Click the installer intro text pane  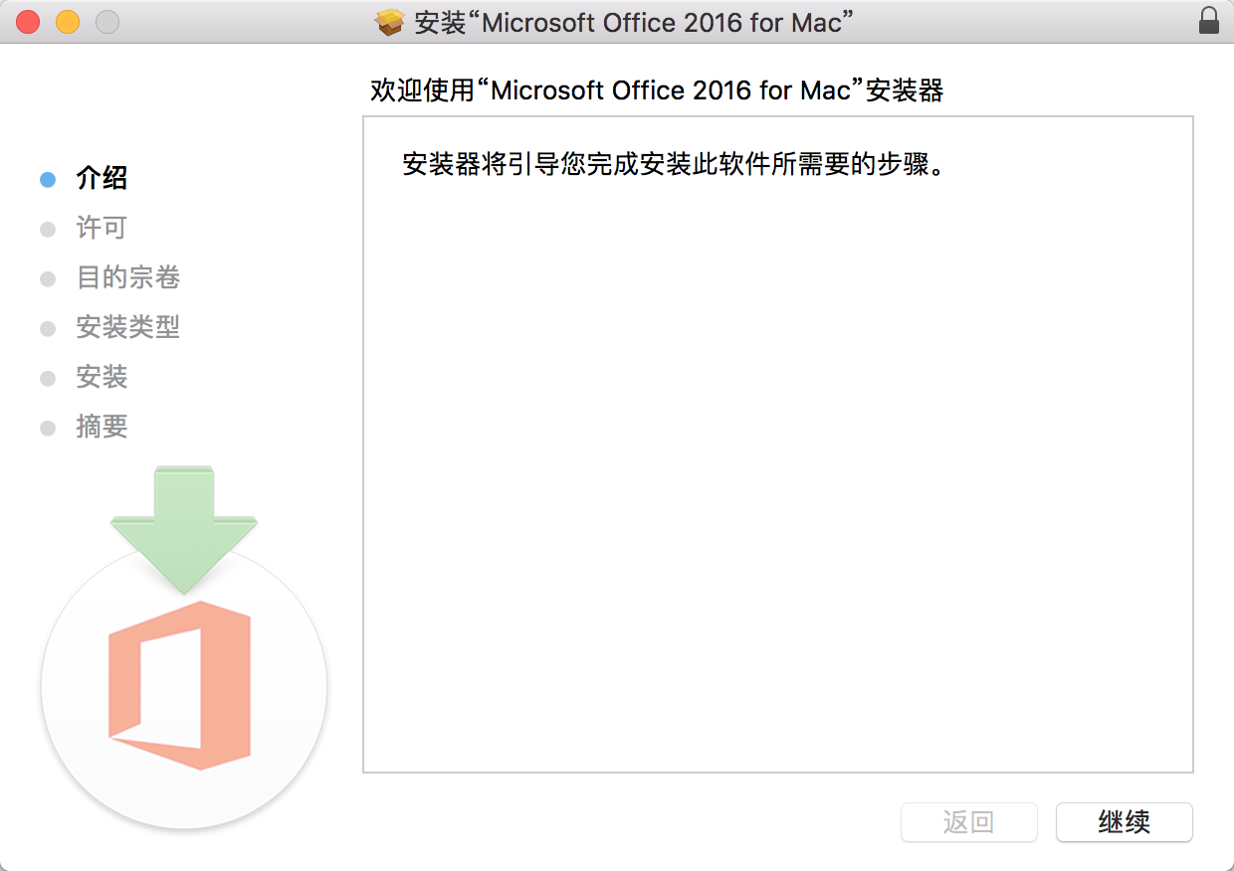pos(777,444)
